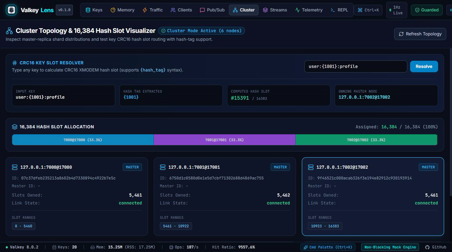
Task: Select the node 127.0.0.1:7000@17000 title
Action: click(x=46, y=167)
